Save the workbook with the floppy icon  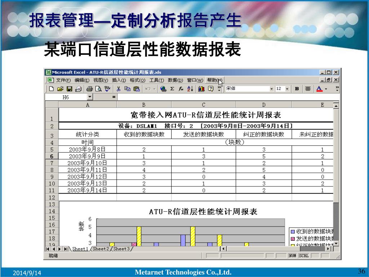coord(69,89)
